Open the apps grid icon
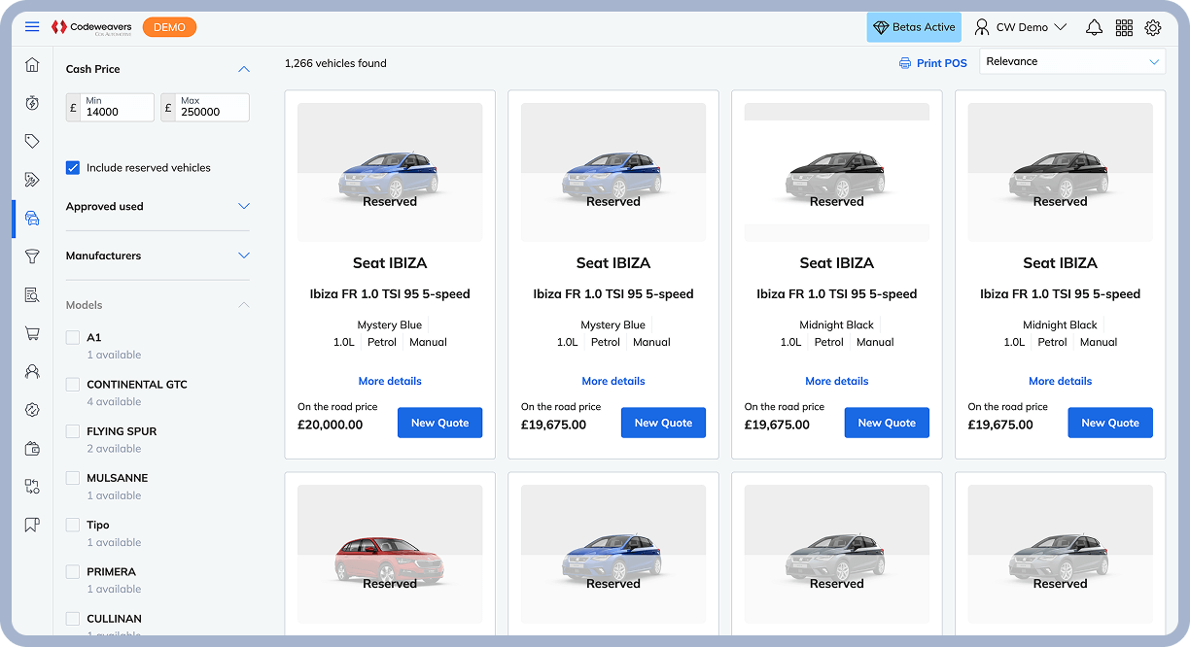The height and width of the screenshot is (647, 1190). pos(1124,27)
